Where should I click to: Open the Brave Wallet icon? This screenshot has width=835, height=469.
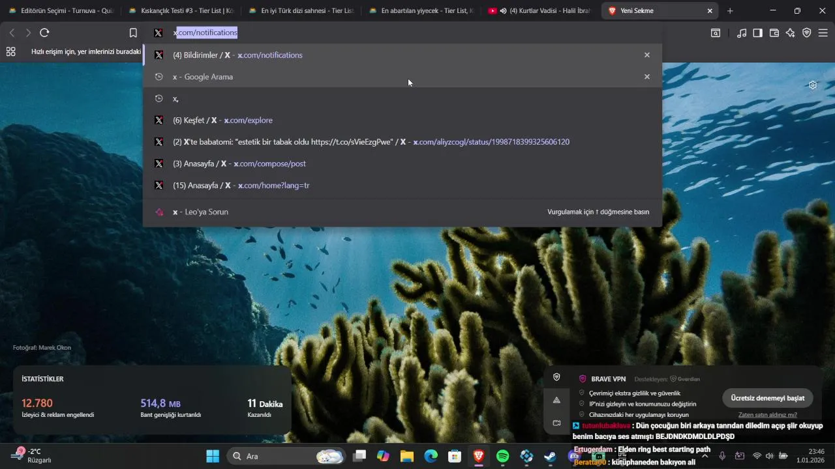coord(774,33)
